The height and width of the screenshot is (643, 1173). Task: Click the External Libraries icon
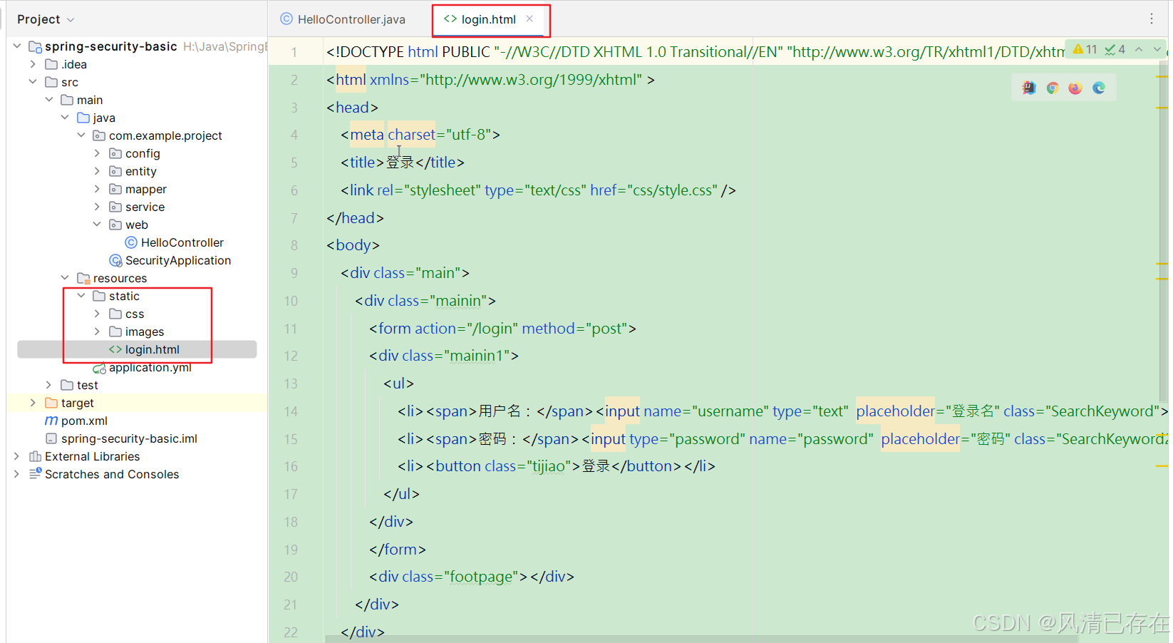pyautogui.click(x=35, y=456)
